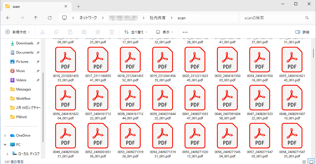316x164 pixels.
Task: Toggle the 詳細 details pane
Action: (302, 32)
